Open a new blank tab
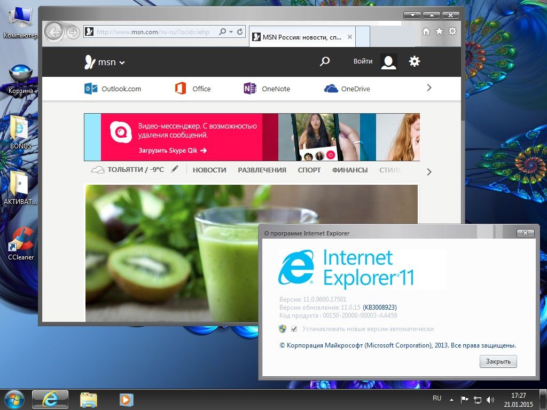The height and width of the screenshot is (410, 547). click(x=363, y=37)
